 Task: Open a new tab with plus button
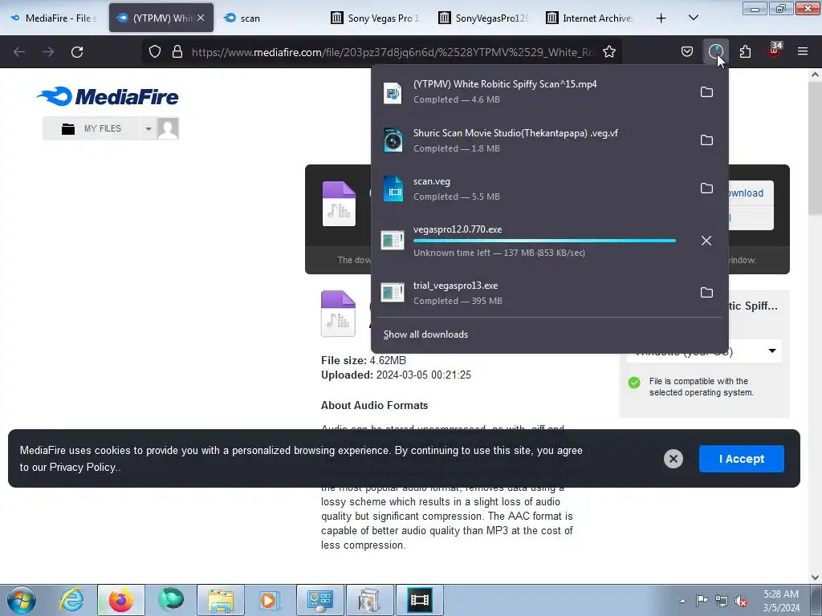tap(661, 18)
